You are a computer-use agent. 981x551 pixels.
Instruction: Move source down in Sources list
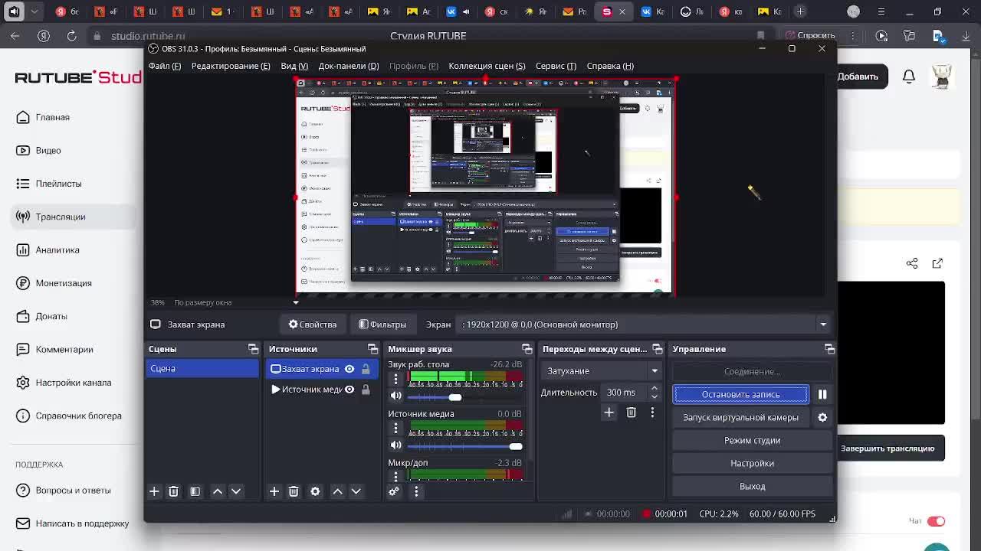point(356,491)
